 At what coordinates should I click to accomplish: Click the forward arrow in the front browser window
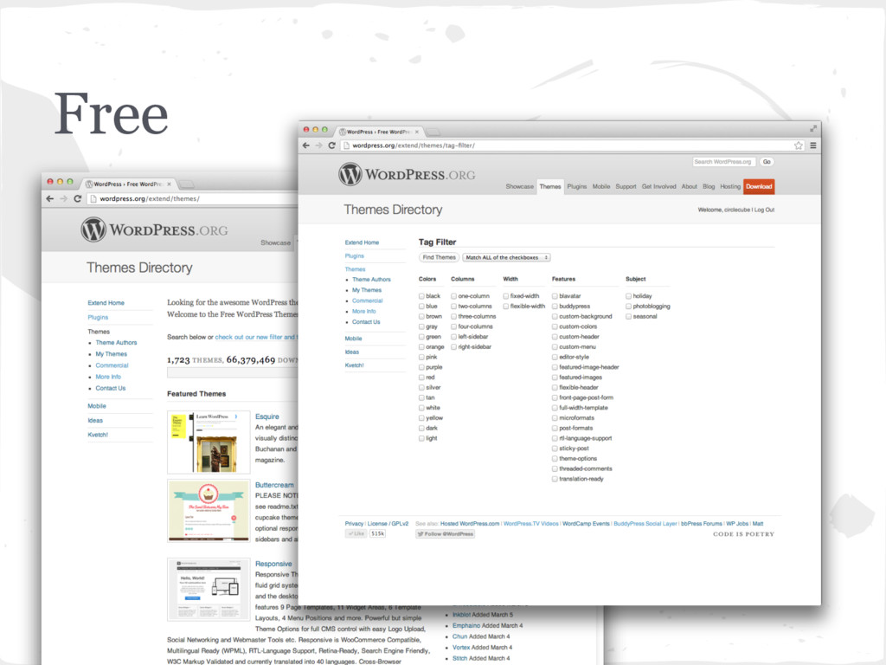click(318, 145)
